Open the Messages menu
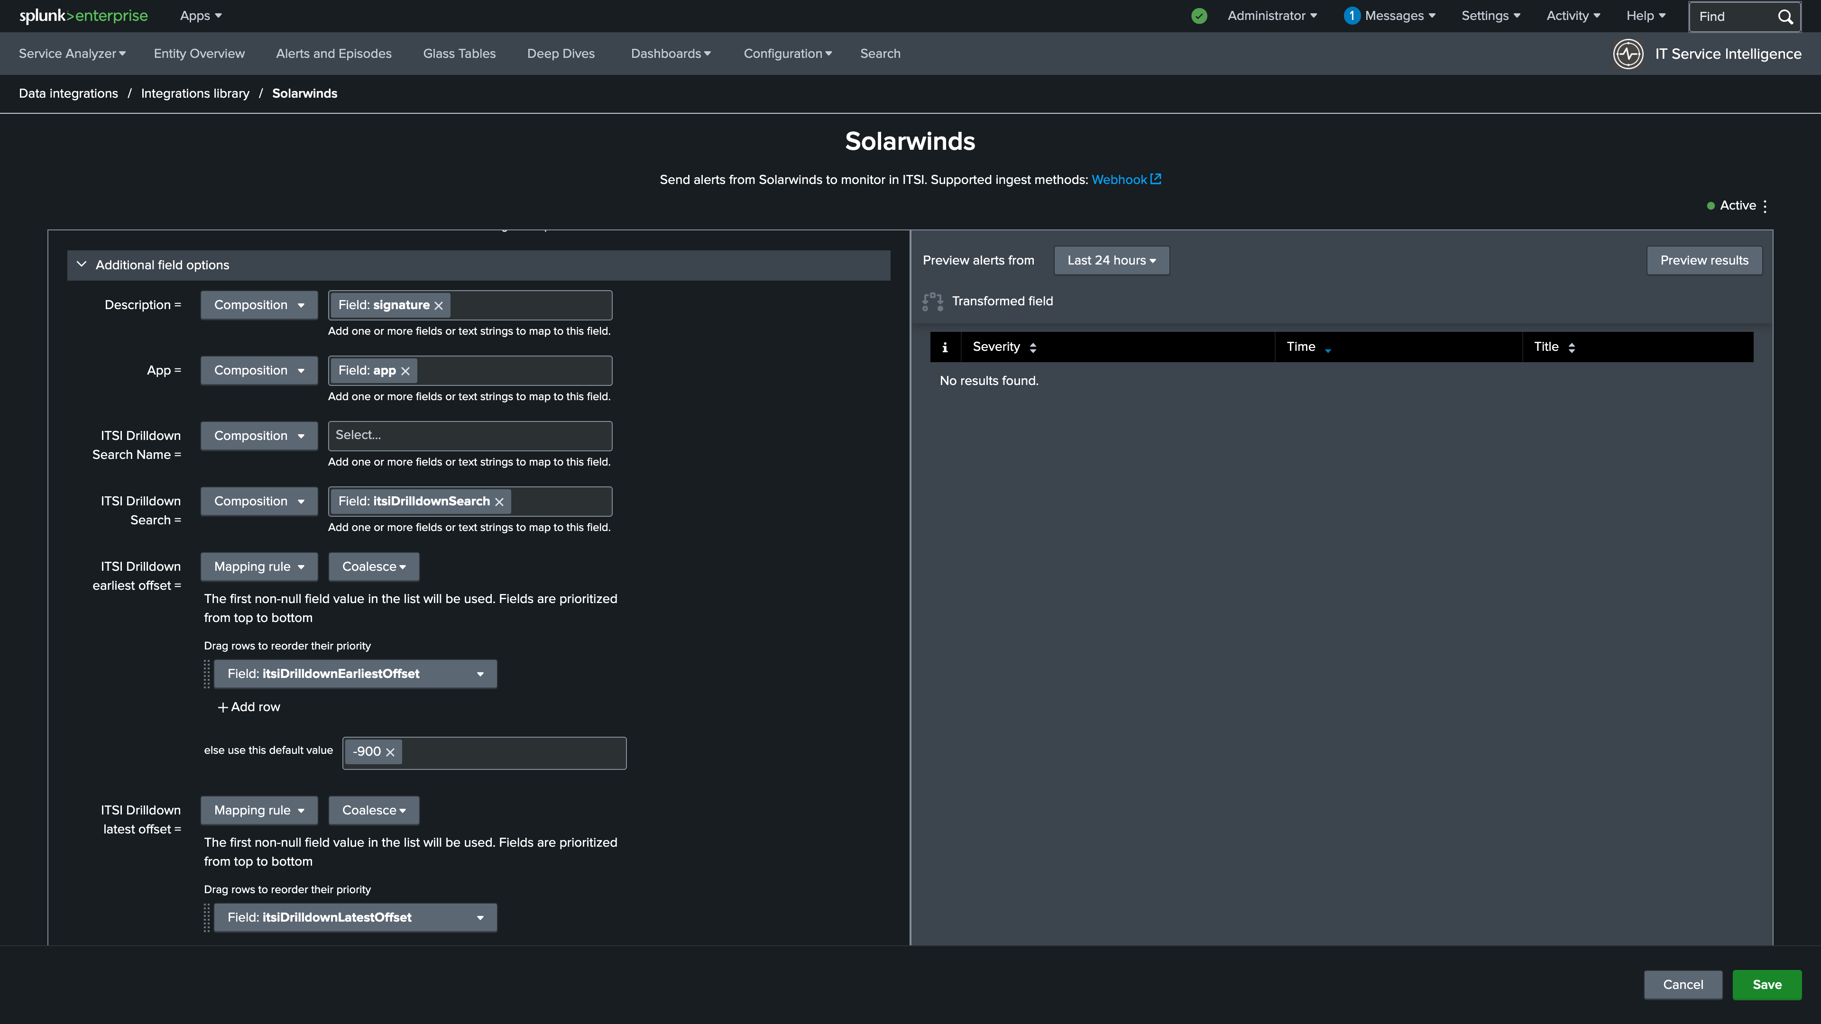 1400,16
